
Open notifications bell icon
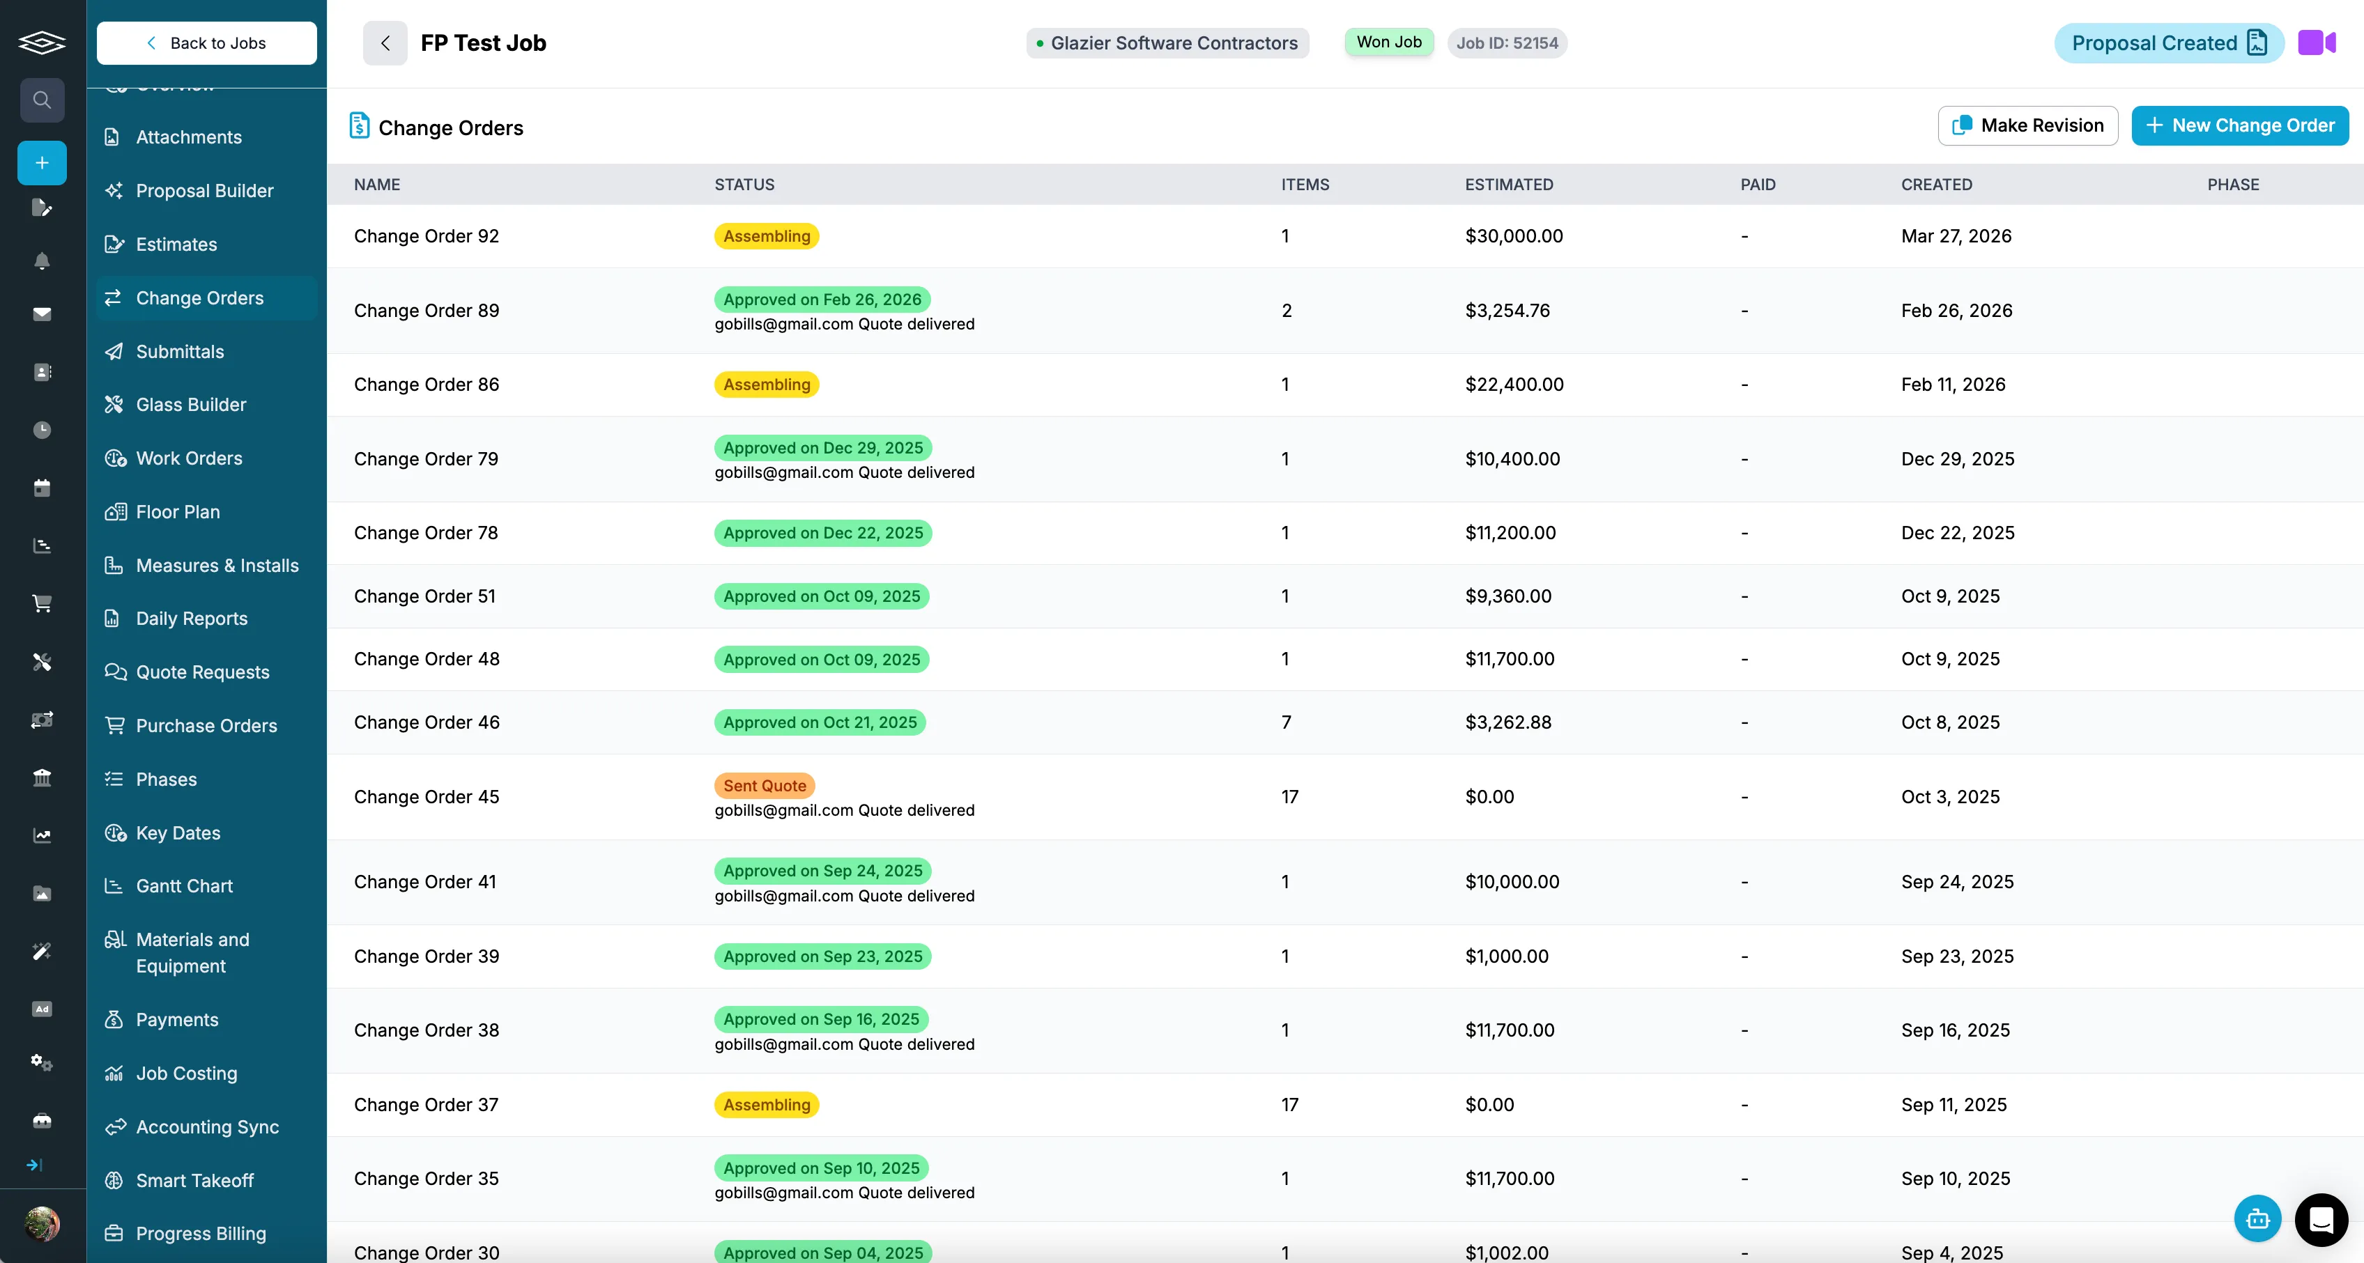pos(43,261)
